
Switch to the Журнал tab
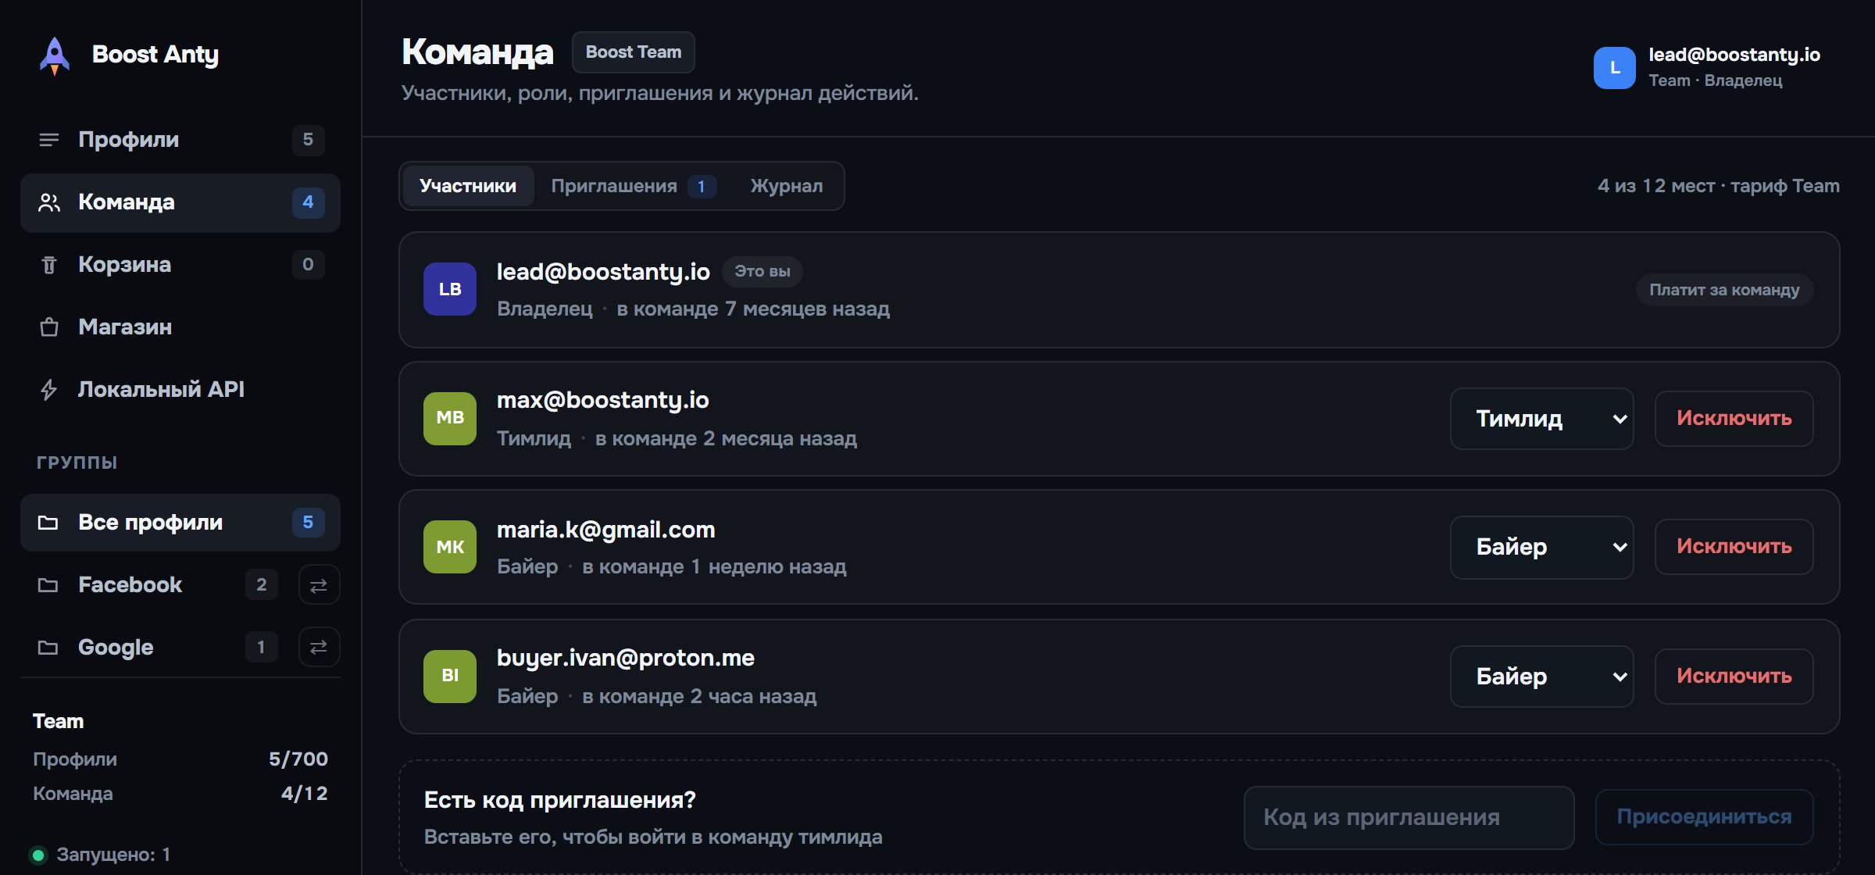[x=786, y=186]
